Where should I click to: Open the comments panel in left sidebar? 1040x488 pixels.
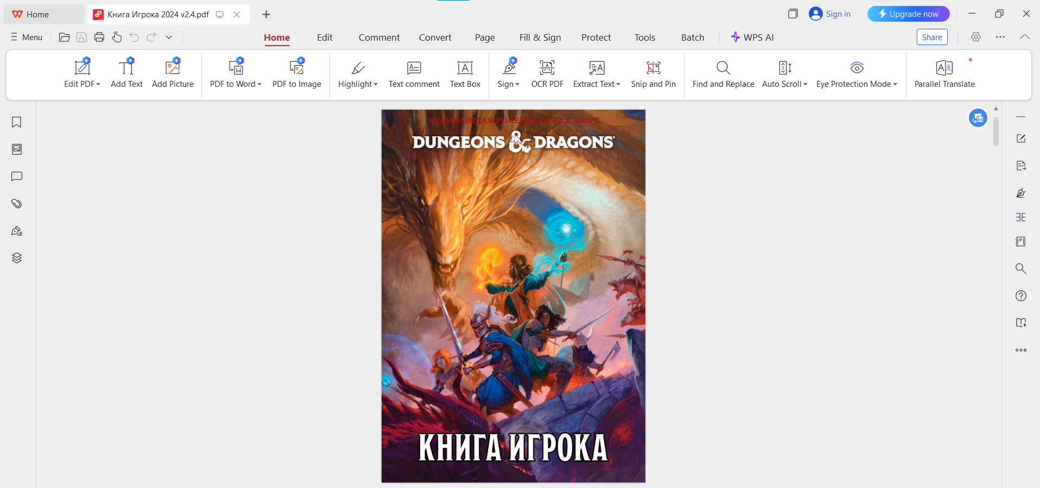[17, 176]
